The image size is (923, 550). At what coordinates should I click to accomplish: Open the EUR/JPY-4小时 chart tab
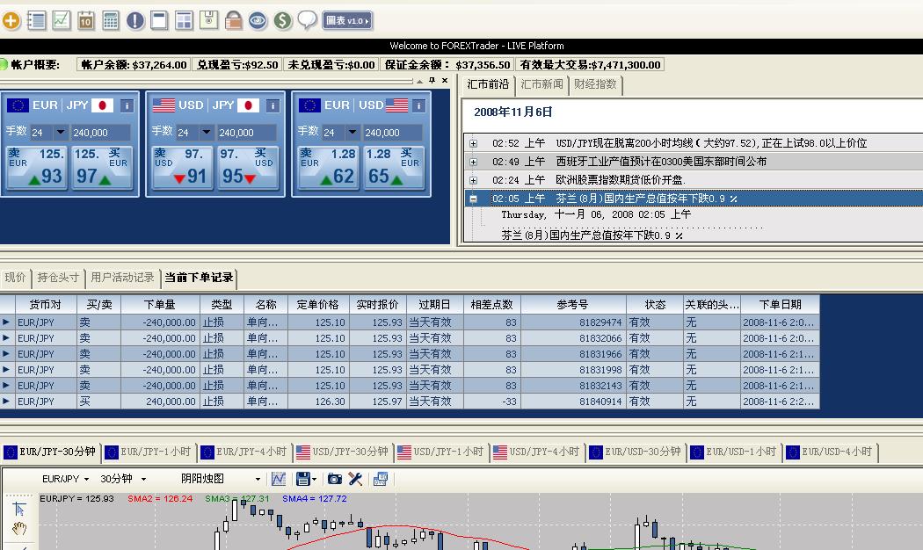coord(245,452)
